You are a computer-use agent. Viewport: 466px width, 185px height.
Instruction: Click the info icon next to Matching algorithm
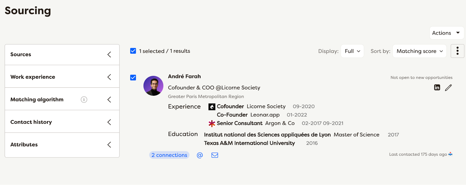[84, 99]
